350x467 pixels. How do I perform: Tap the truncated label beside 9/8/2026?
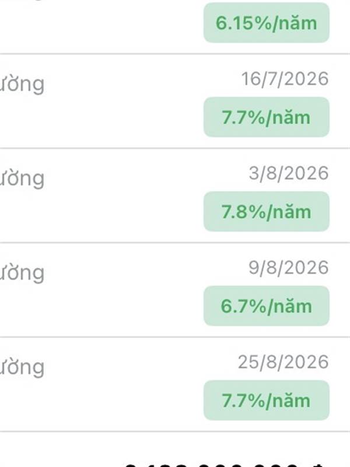22,274
